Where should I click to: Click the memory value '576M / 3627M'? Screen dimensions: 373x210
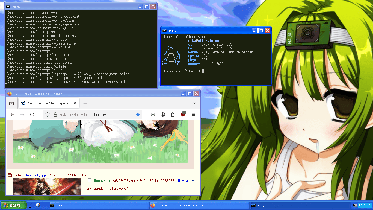tap(213, 63)
